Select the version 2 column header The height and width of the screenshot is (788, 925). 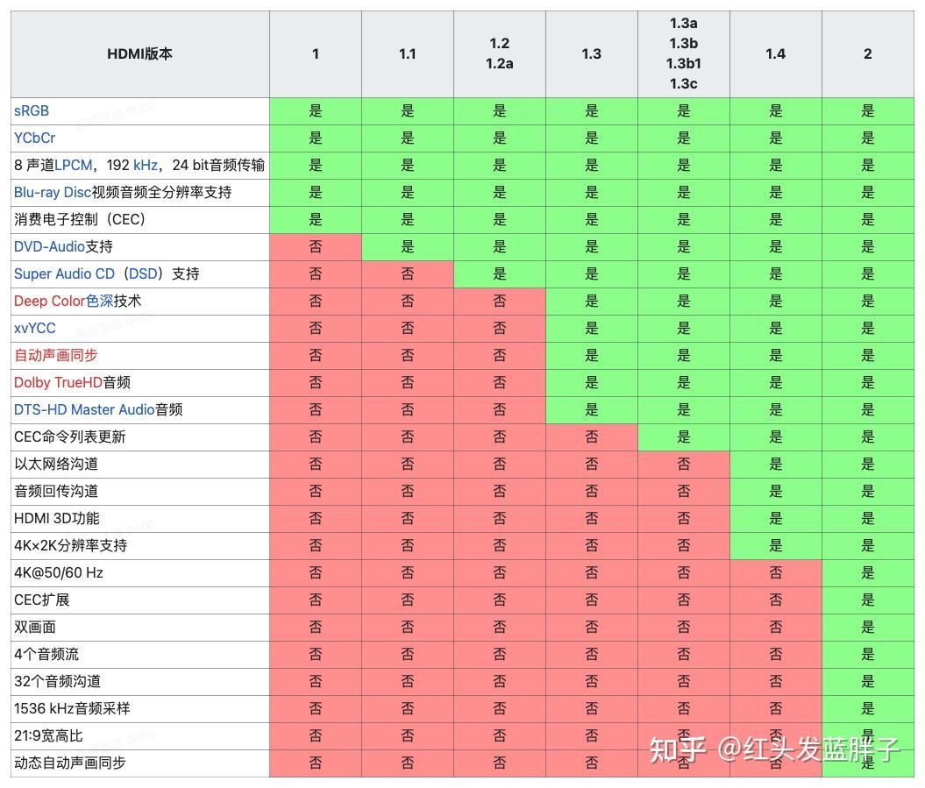tap(868, 53)
